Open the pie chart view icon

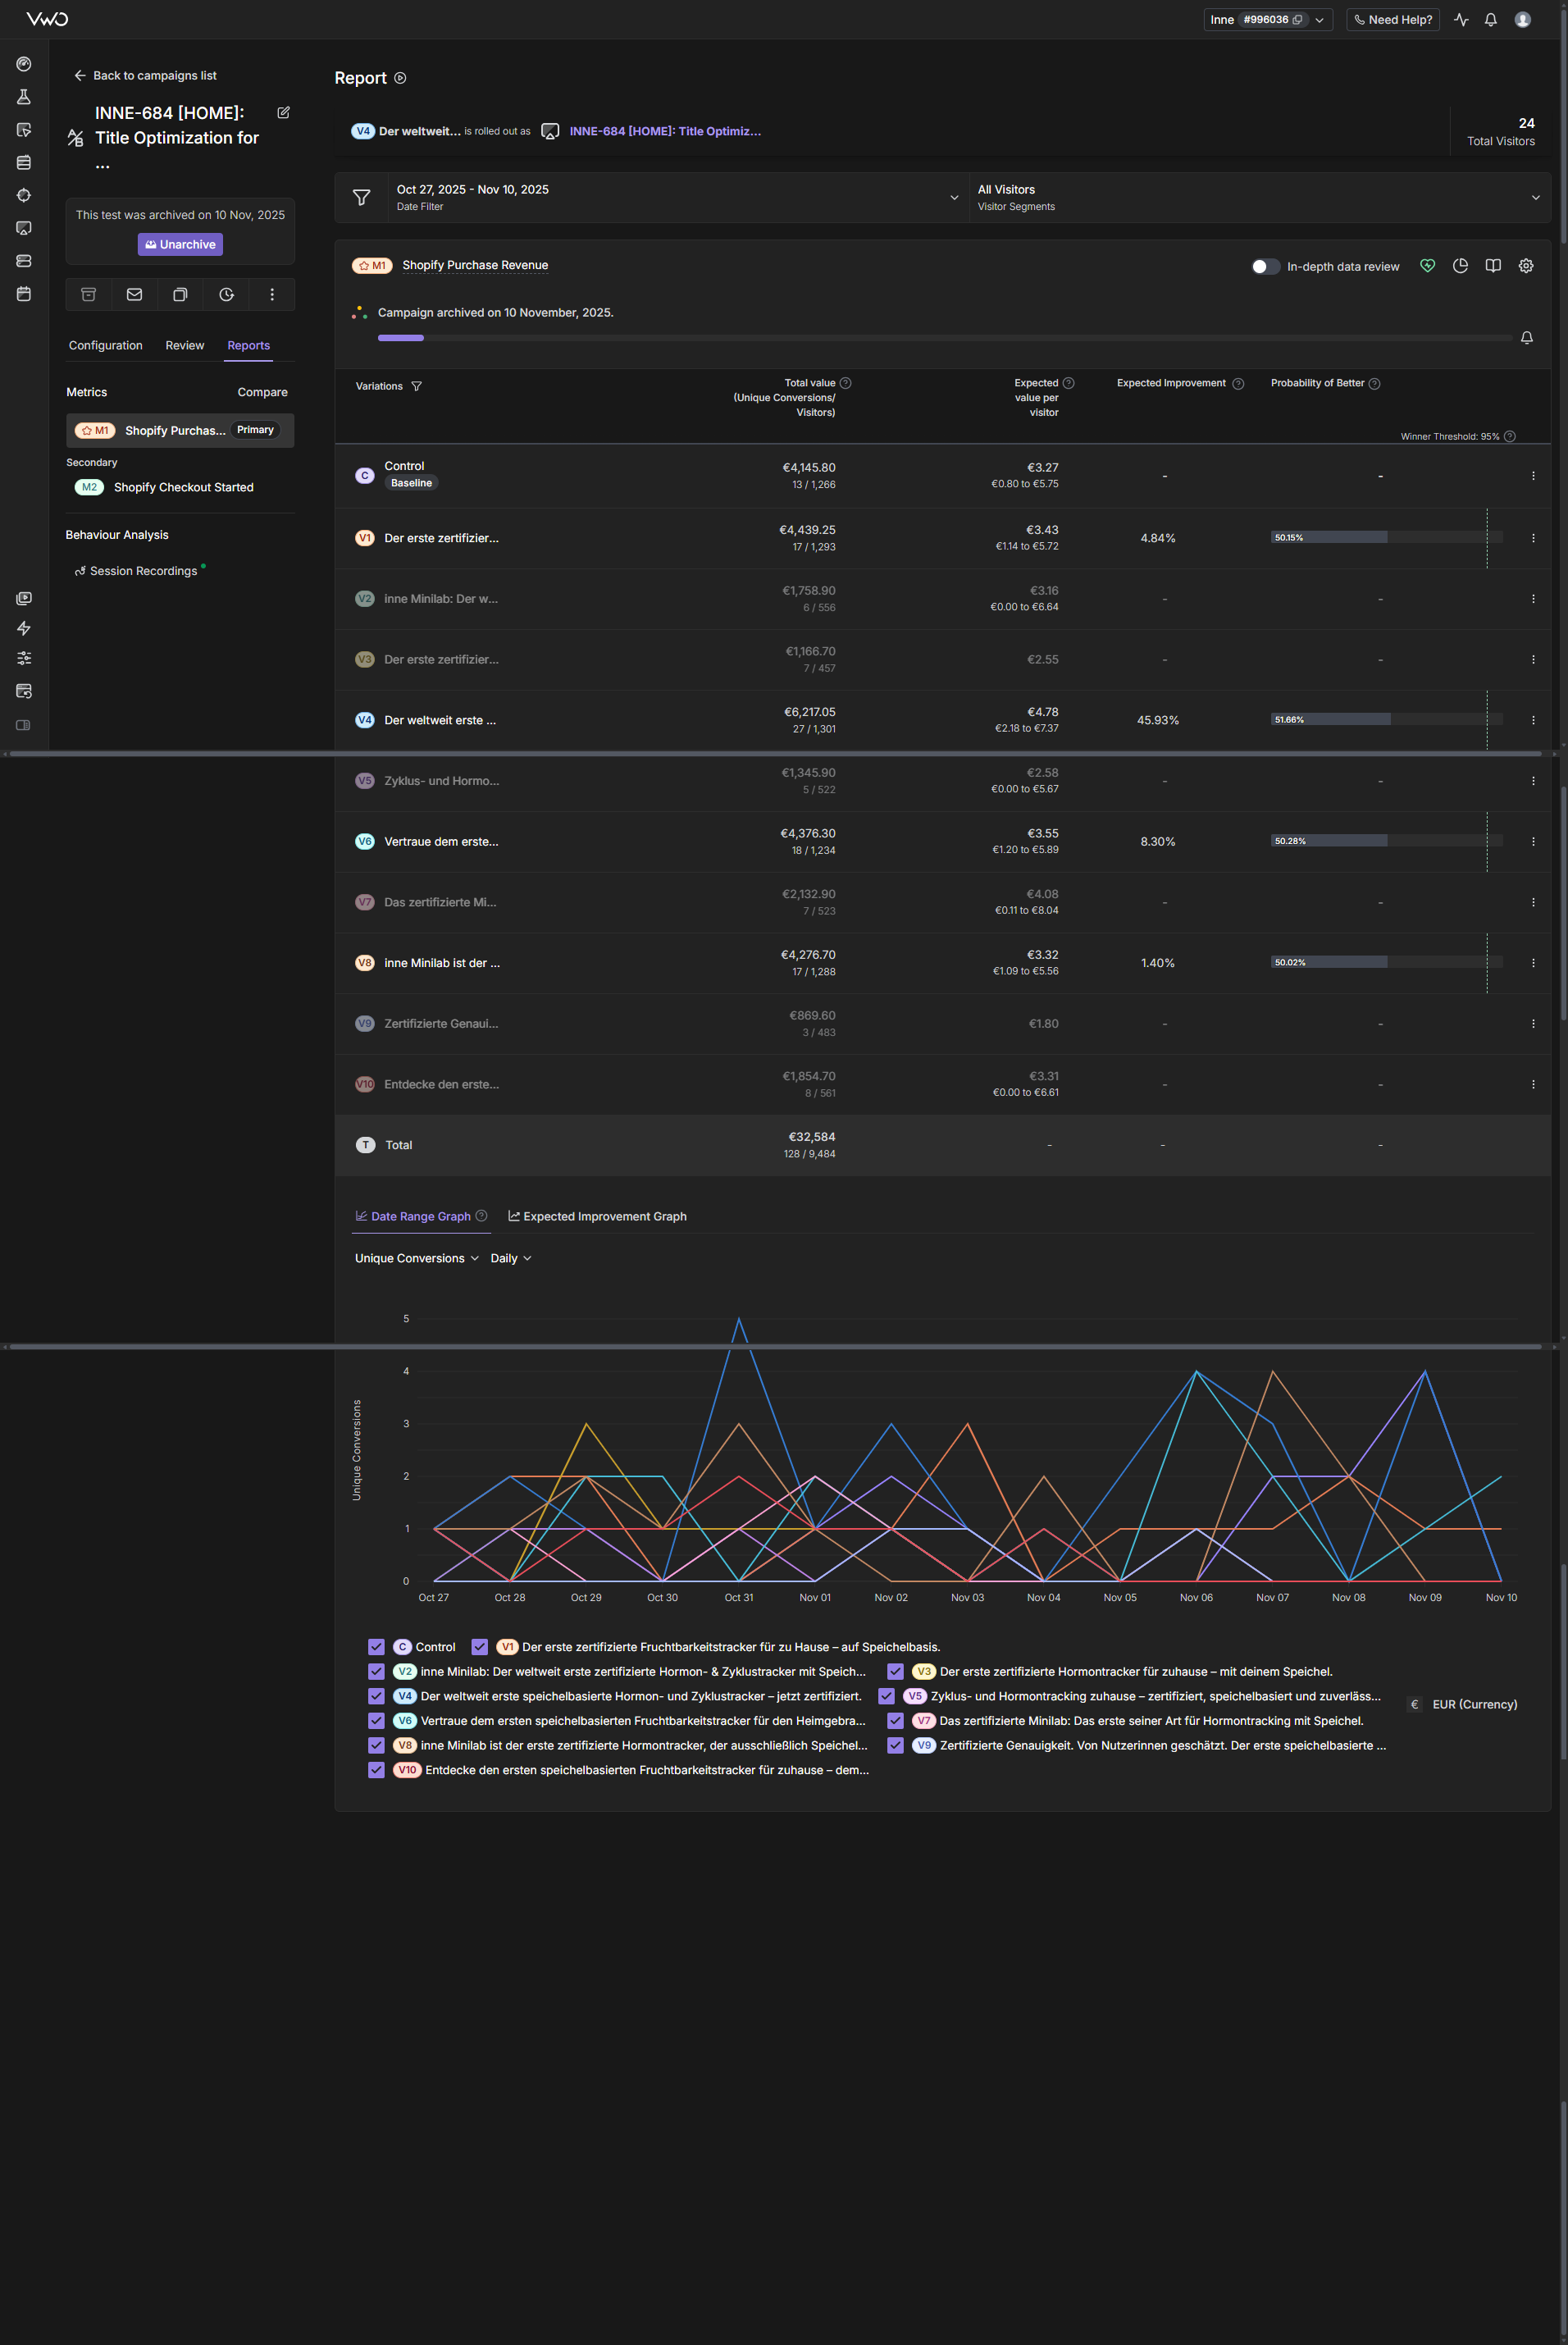tap(1460, 266)
